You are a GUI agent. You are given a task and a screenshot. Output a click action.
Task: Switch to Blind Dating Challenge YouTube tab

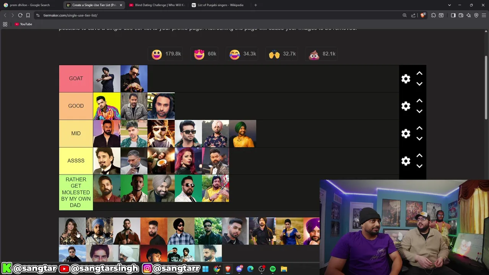coord(157,5)
